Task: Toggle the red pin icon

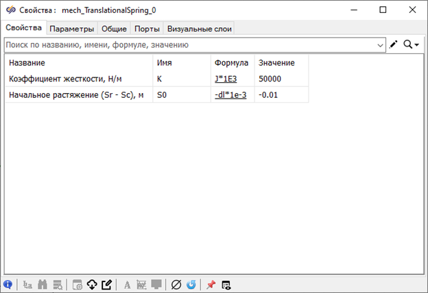Action: (211, 284)
